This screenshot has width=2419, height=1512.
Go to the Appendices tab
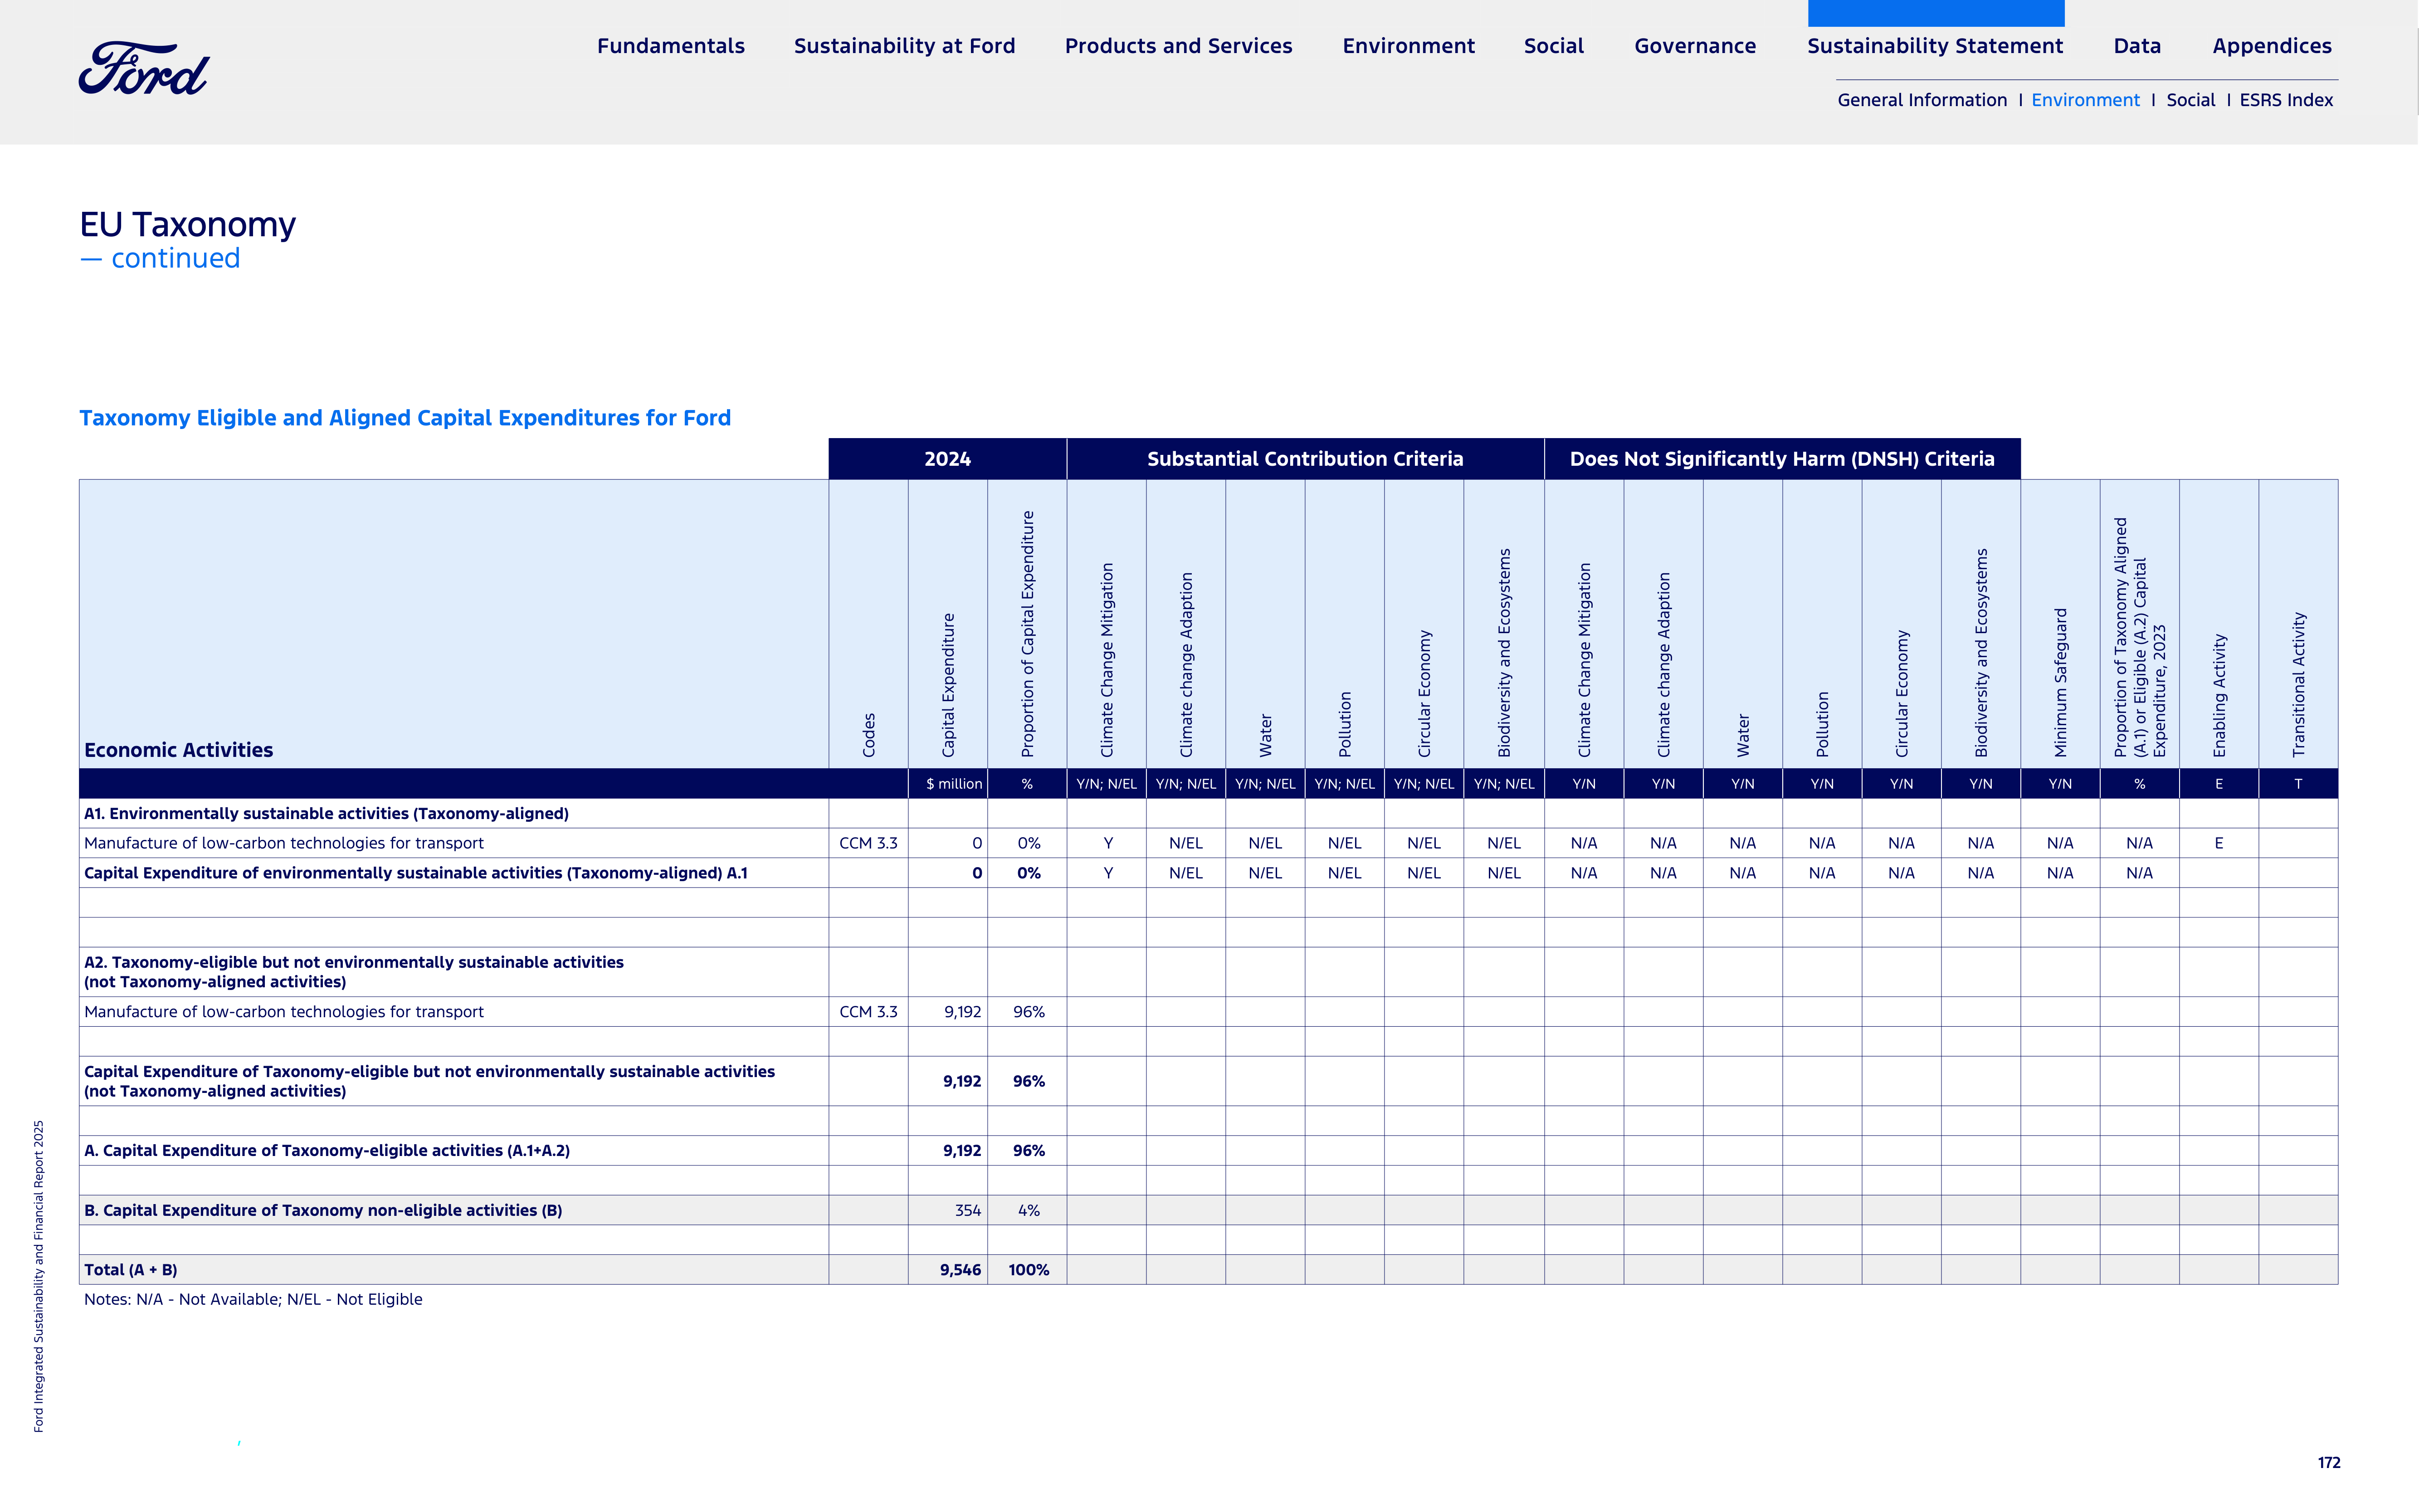[x=2272, y=46]
